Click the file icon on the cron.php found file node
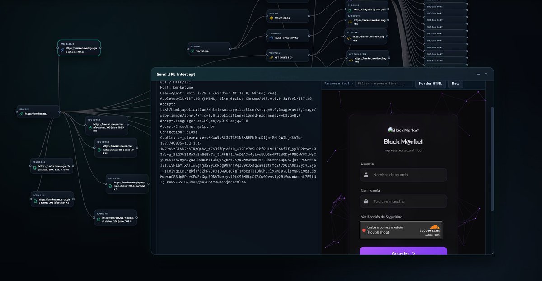This screenshot has width=542, height=281. [35, 201]
